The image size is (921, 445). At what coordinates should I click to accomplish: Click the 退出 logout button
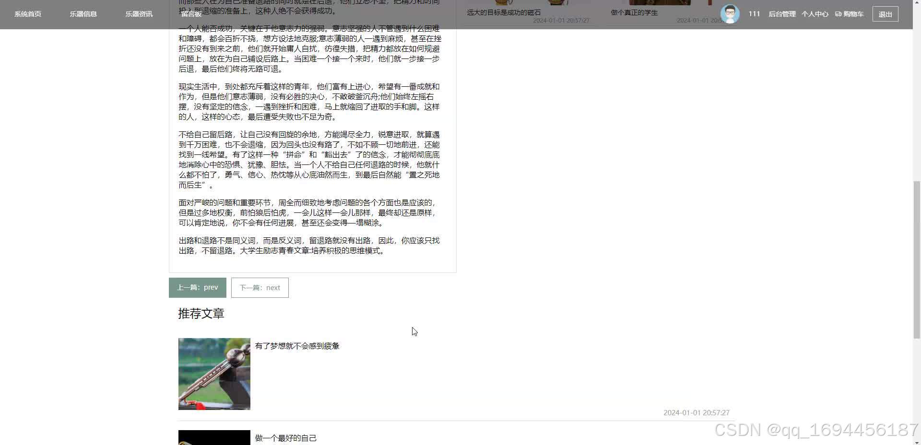(x=885, y=14)
